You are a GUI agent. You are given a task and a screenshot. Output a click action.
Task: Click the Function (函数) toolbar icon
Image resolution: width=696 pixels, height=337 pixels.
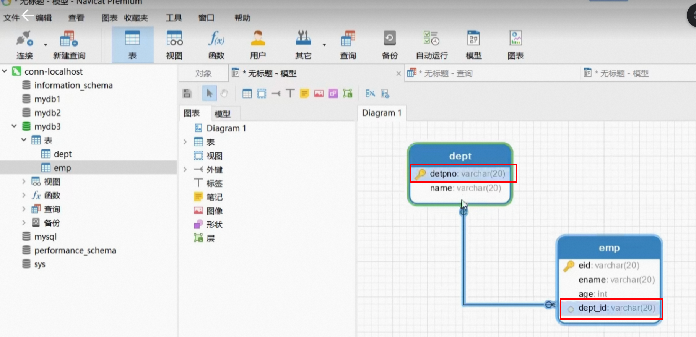pos(216,45)
